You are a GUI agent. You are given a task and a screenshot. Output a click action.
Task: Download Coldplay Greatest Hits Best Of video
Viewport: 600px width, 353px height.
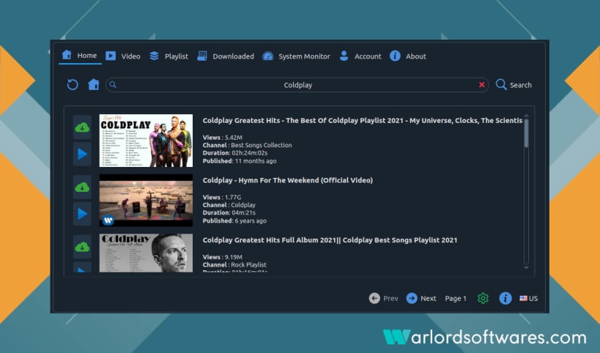click(x=82, y=127)
